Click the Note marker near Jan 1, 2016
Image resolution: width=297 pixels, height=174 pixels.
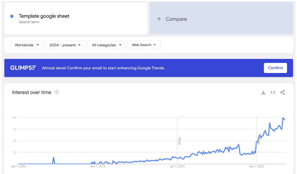[179, 140]
